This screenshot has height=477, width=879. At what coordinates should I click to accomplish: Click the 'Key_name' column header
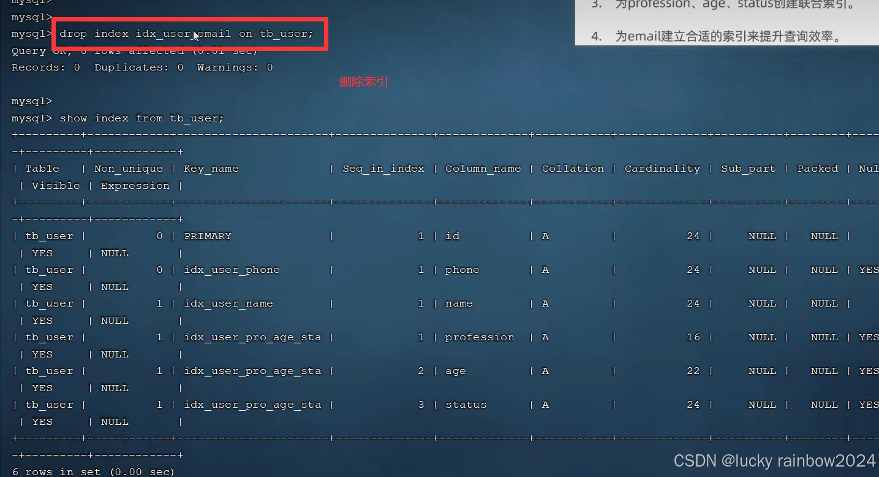[x=211, y=169]
